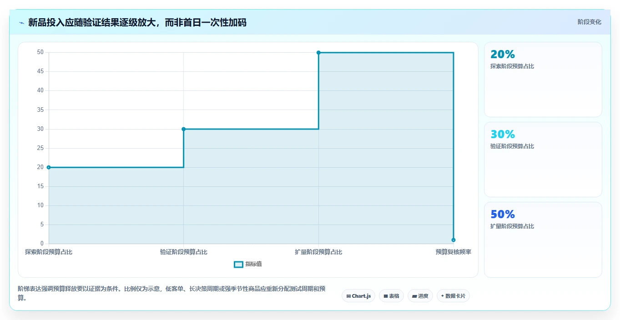Click y-axis tick value 45
This screenshot has width=620, height=320.
[x=40, y=71]
